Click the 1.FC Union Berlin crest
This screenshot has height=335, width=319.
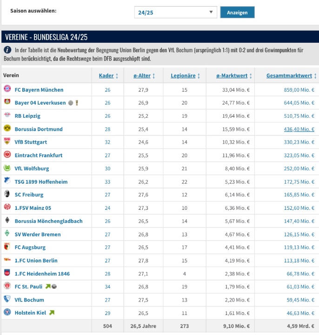[7, 260]
